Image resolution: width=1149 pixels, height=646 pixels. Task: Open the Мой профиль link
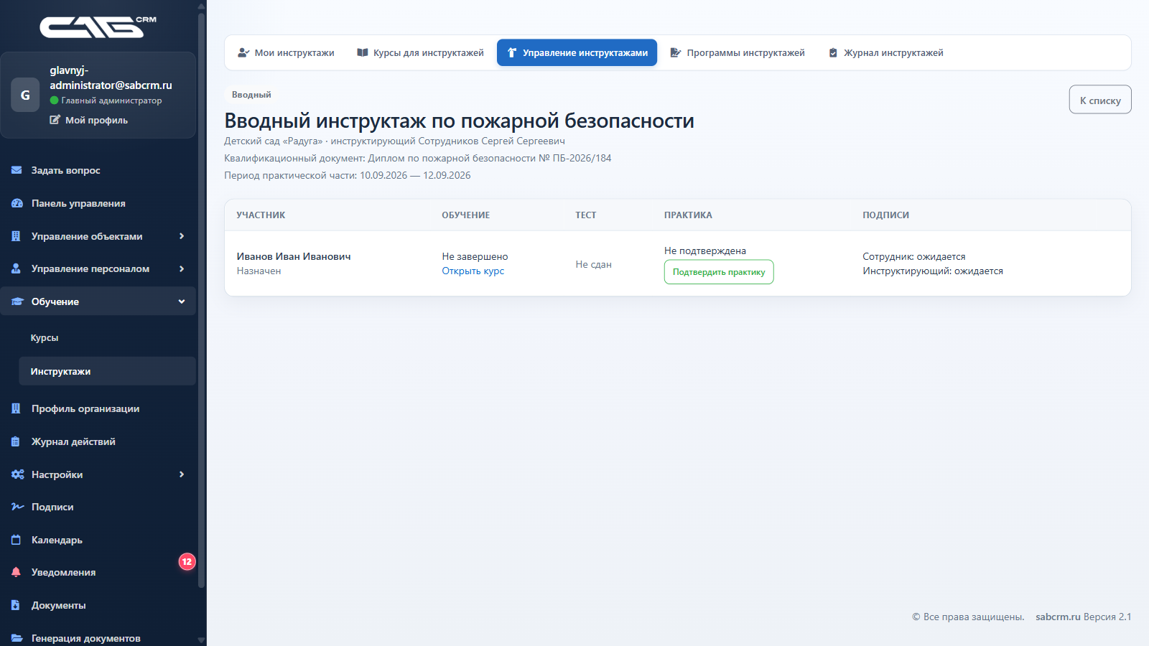coord(88,120)
